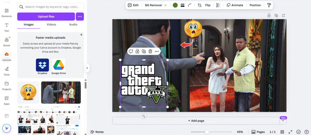
Task: Duplicate the selected element
Action: tap(144, 52)
